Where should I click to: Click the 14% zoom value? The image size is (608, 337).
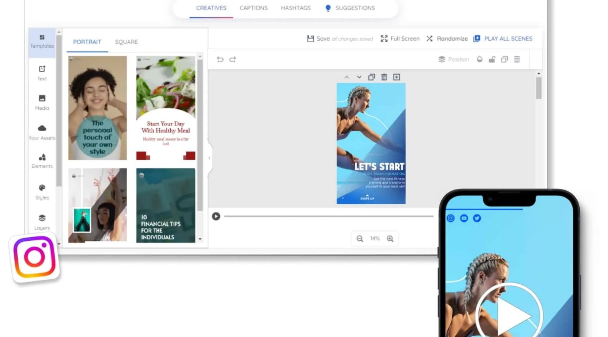pyautogui.click(x=375, y=239)
